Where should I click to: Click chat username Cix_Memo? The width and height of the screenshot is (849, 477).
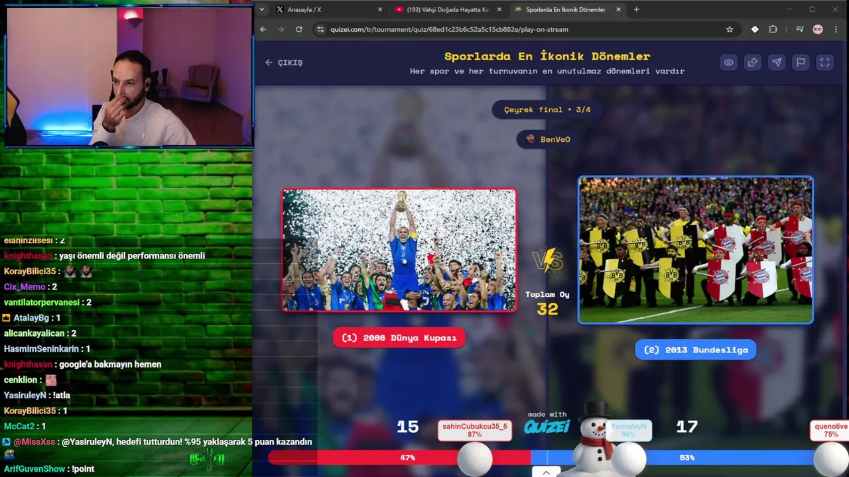(25, 287)
